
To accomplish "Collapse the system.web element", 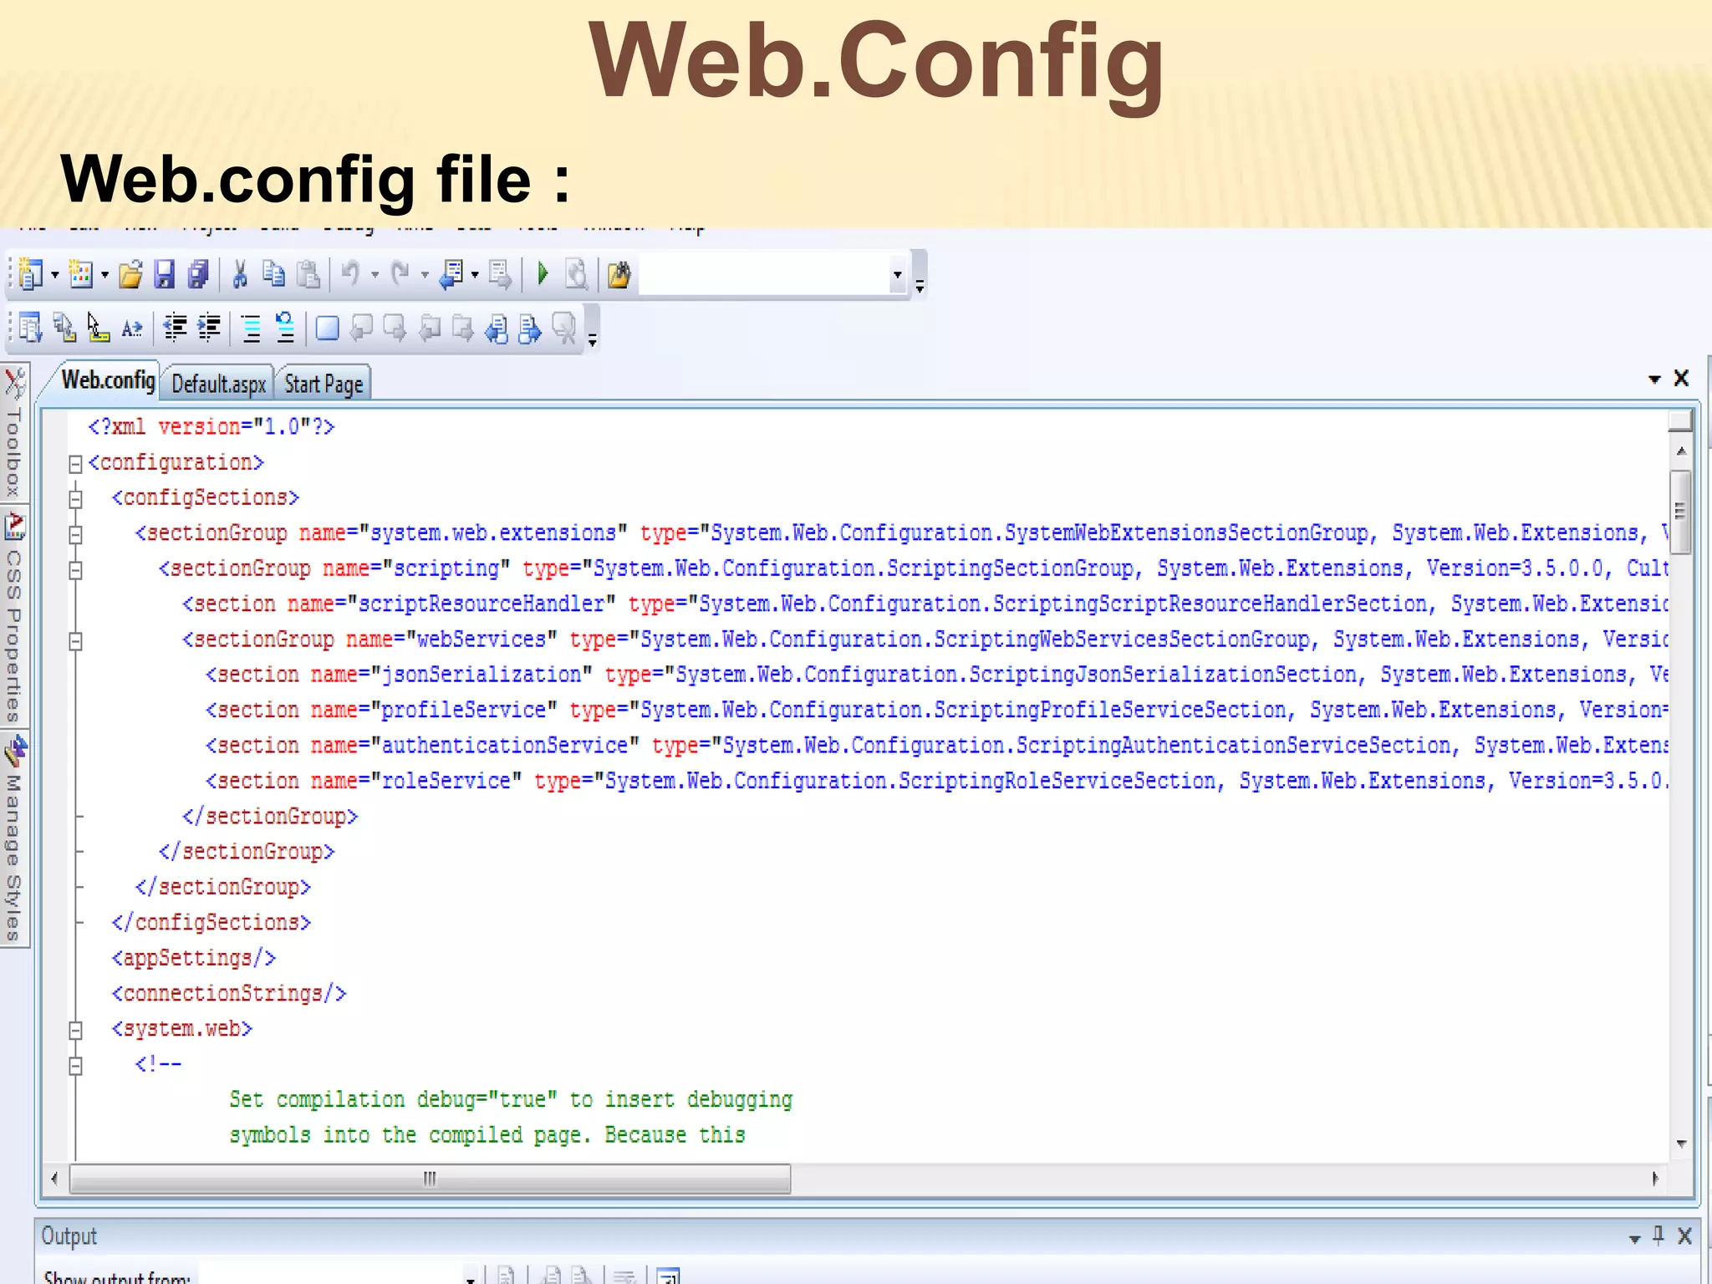I will tap(75, 1030).
